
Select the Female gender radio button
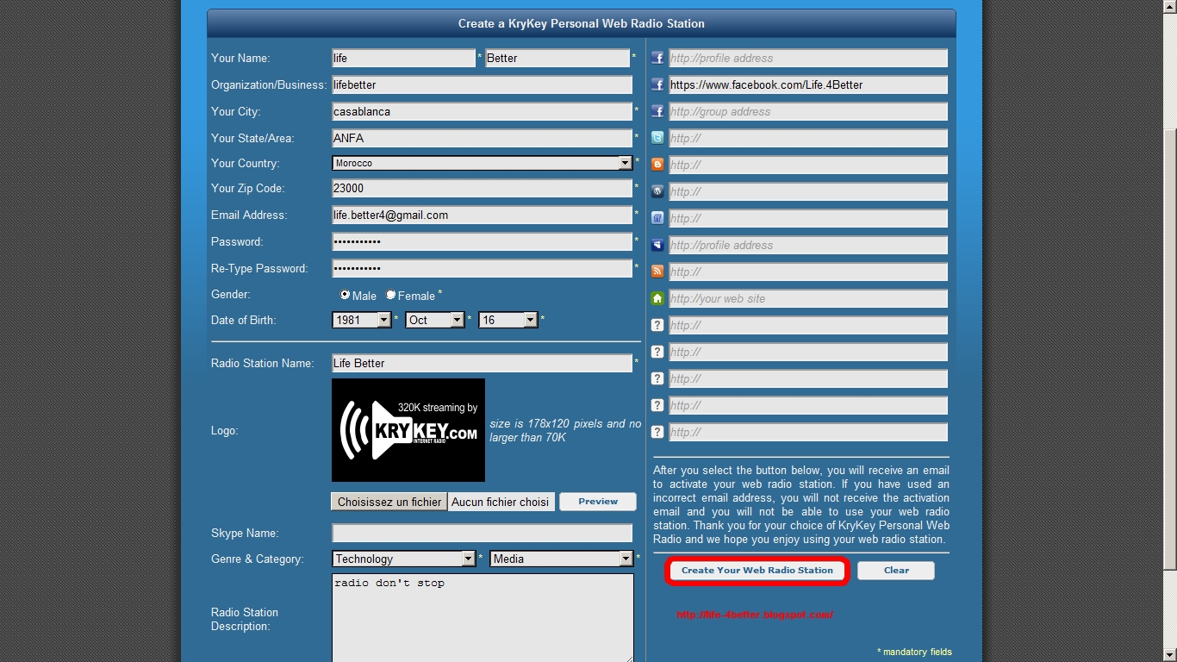389,295
